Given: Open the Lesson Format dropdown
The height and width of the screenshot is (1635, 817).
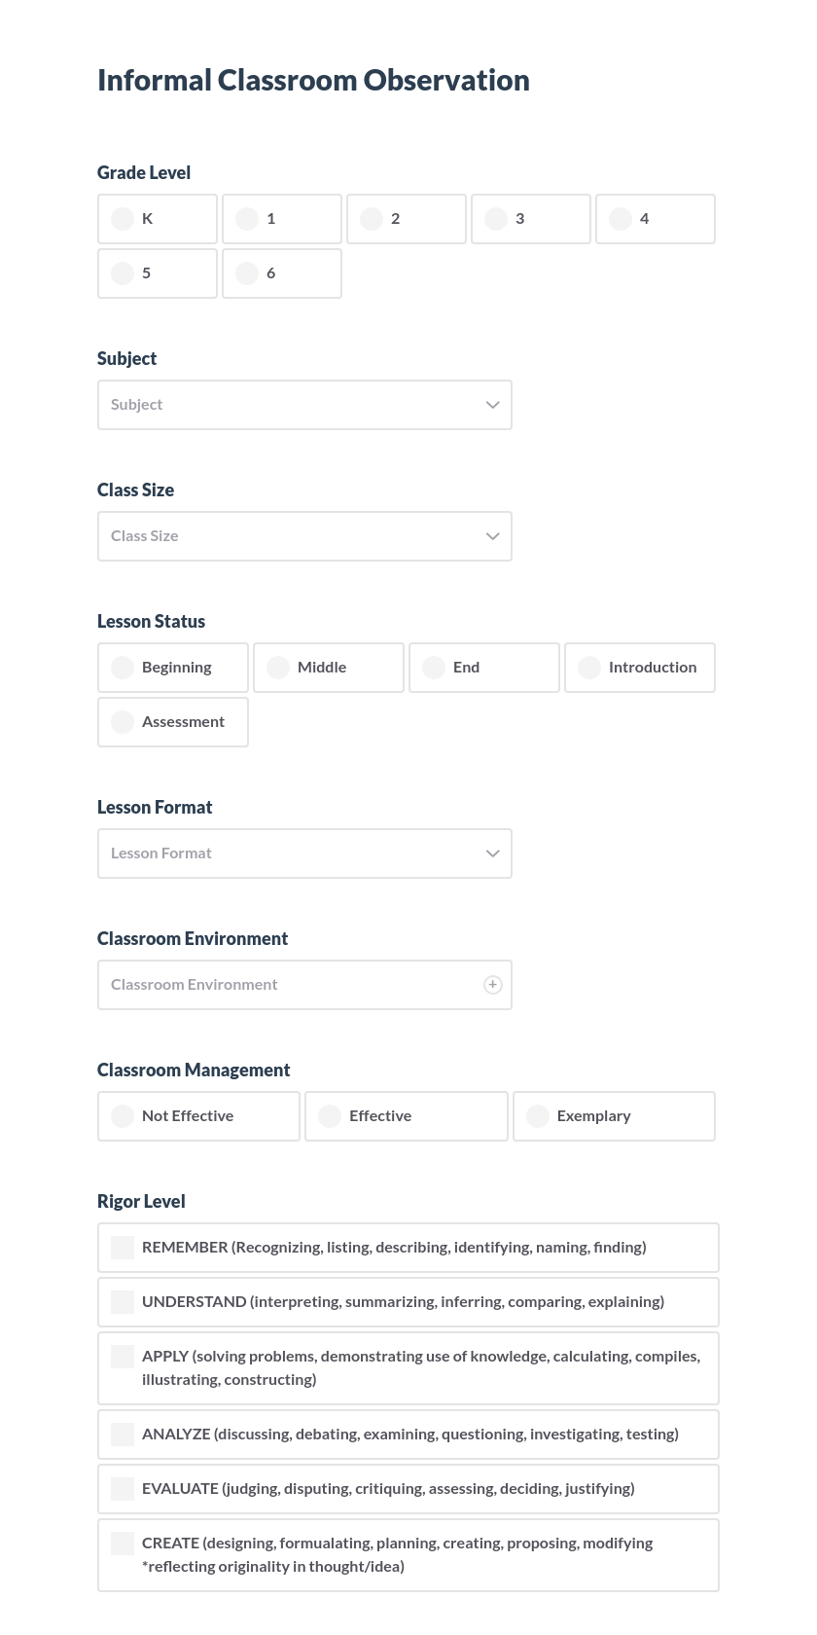Looking at the screenshot, I should 304,854.
